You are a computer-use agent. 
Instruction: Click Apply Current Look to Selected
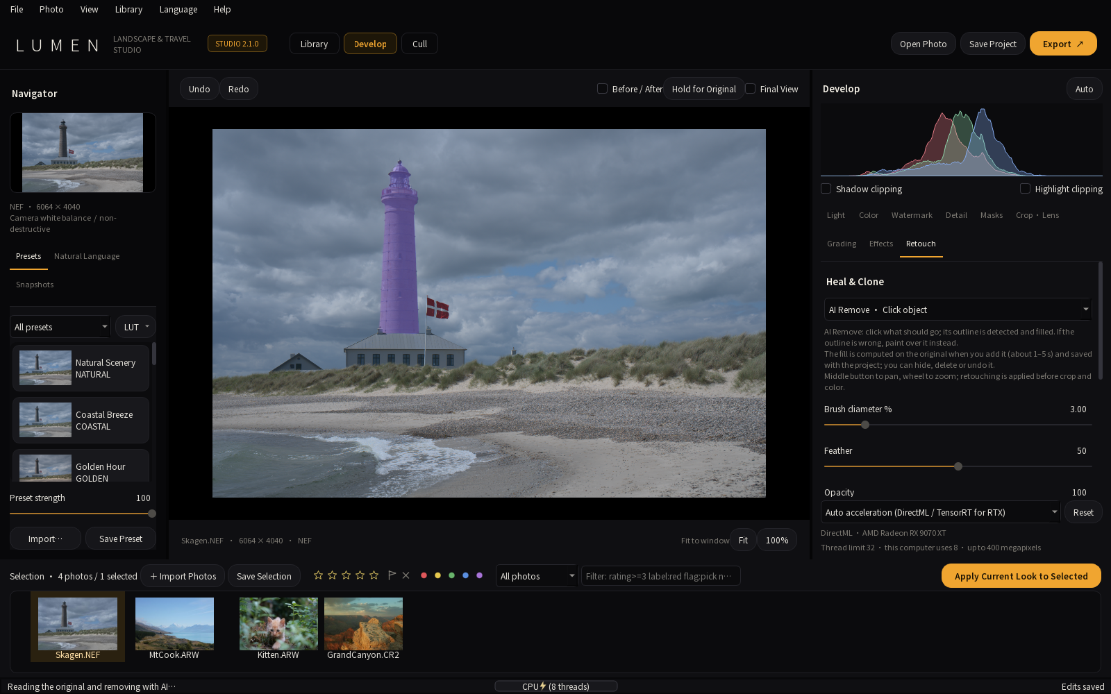[x=1021, y=576]
